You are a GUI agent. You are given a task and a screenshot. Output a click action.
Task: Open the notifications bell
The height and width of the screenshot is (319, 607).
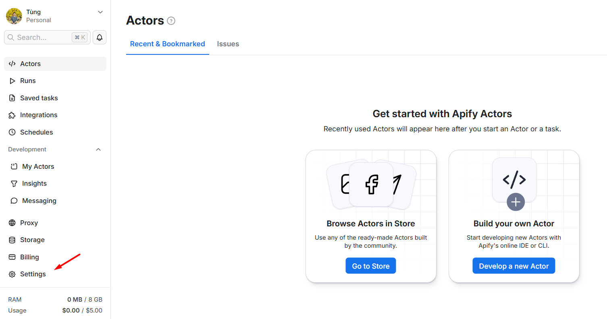point(99,37)
